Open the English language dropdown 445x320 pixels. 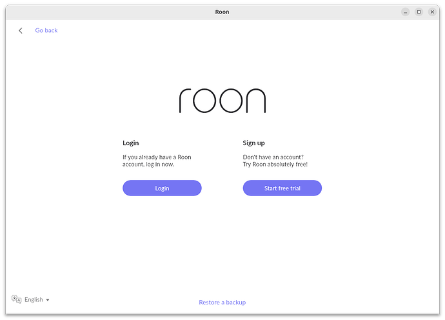tap(37, 299)
